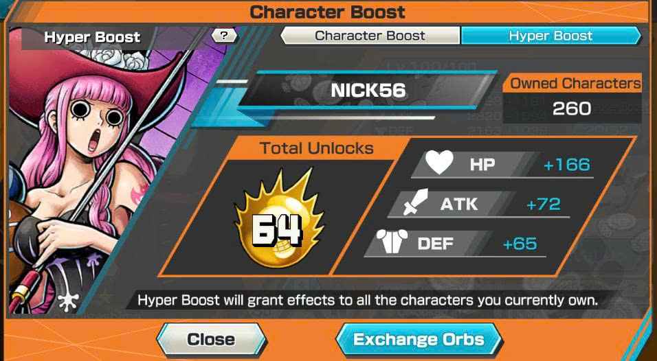
Task: Select the sword ATK icon
Action: pos(416,202)
